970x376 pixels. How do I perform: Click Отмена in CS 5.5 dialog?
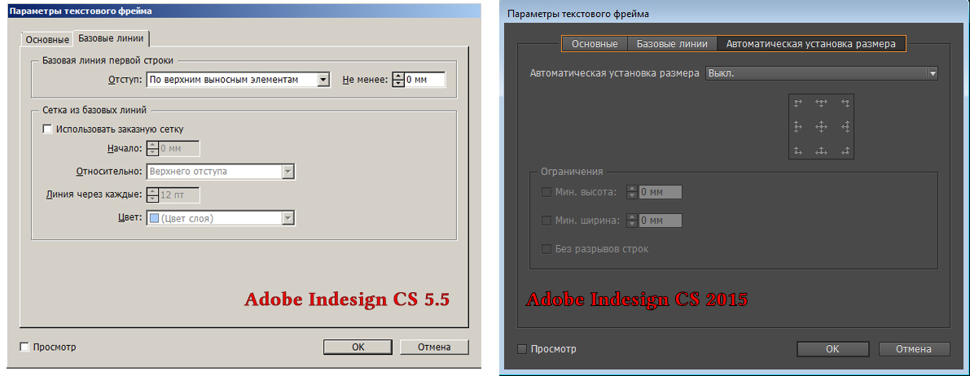[x=434, y=347]
